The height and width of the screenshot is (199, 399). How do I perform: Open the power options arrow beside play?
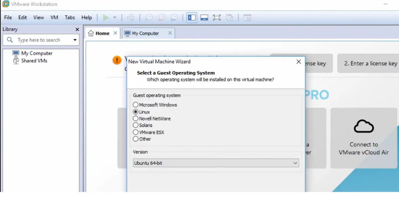point(115,18)
